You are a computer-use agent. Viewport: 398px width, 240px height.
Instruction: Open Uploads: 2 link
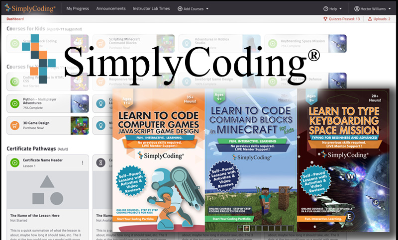pos(379,19)
